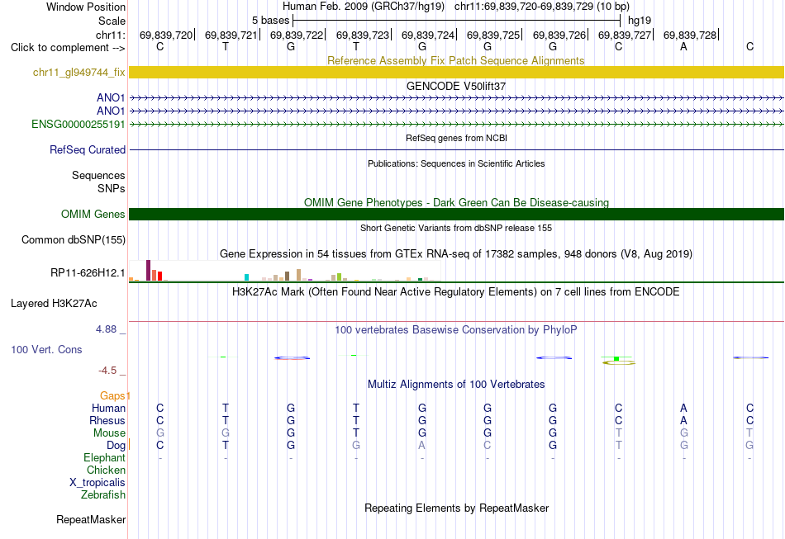Open OMIM Gene Phenotypes track title

(x=457, y=202)
